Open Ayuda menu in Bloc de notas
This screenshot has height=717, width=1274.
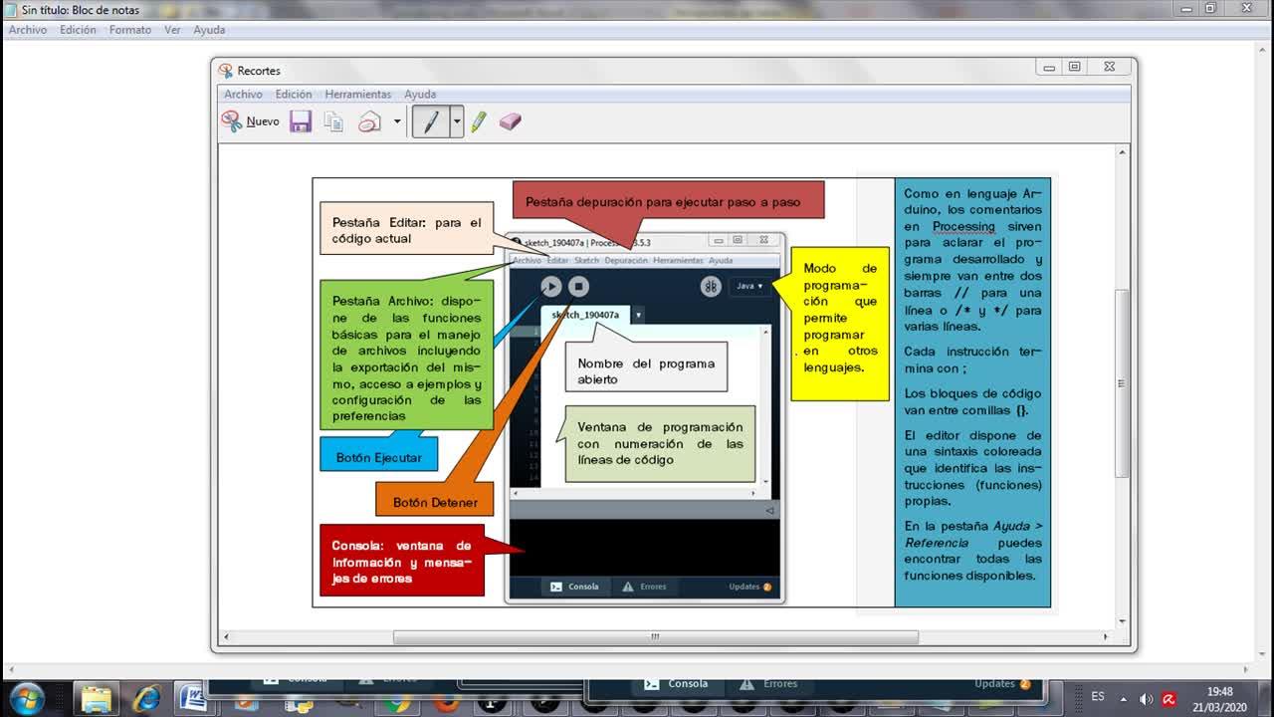pyautogui.click(x=209, y=30)
